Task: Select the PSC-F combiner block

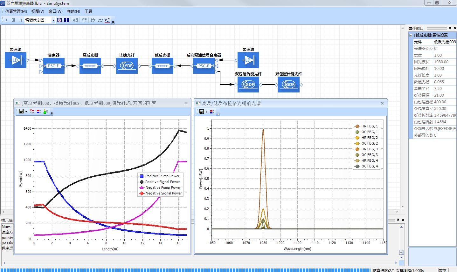Action: tap(53, 66)
